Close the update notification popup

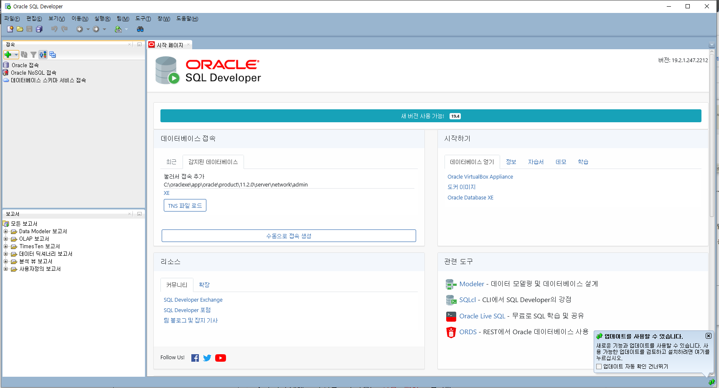click(x=709, y=336)
